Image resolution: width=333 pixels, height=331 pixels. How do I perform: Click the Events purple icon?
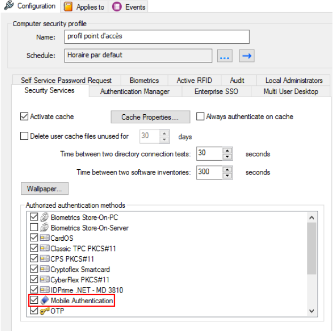[116, 6]
